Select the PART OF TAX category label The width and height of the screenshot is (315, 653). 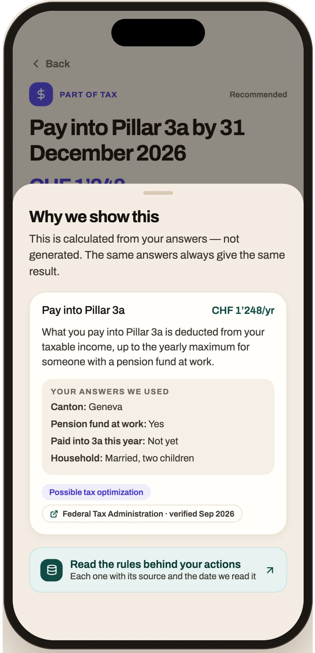click(88, 95)
